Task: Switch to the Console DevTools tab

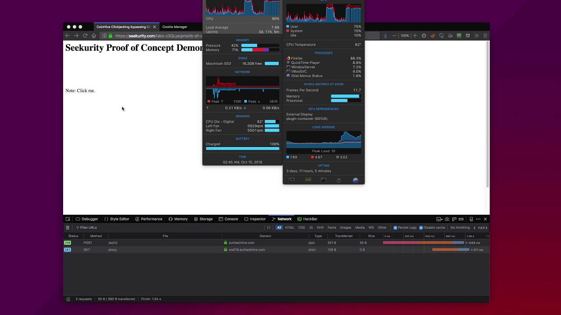Action: tap(228, 219)
